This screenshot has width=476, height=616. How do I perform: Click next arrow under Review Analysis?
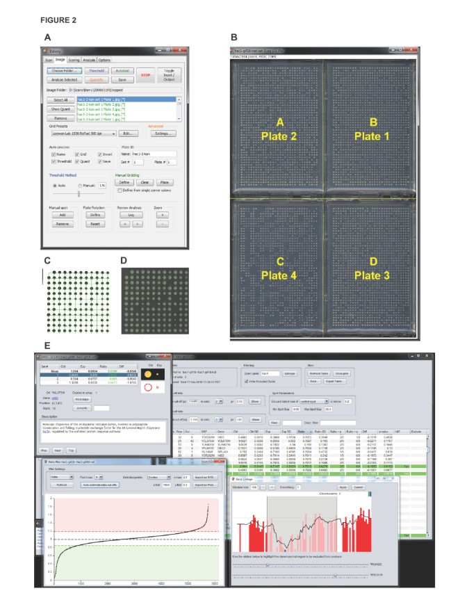[x=138, y=224]
